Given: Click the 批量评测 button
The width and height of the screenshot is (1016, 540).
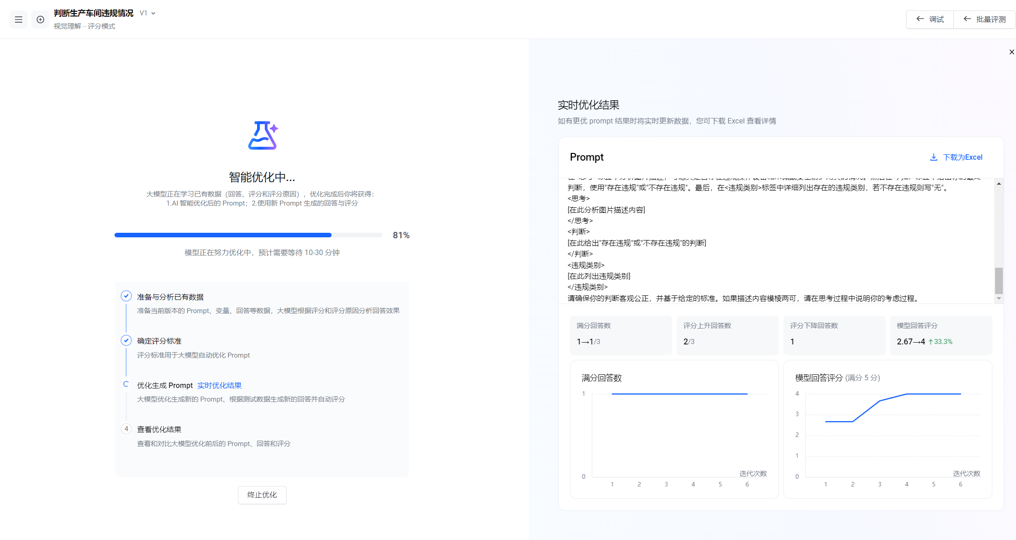Looking at the screenshot, I should (x=984, y=19).
